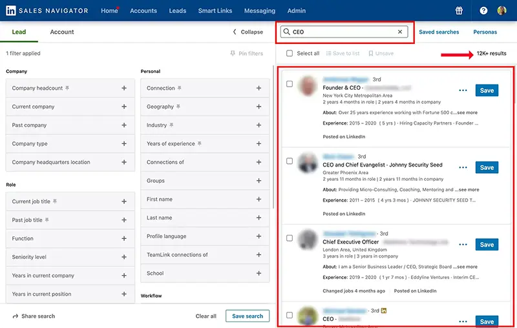Viewport: 517px width, 328px height.
Task: Open more options for Chief Executive Officer lead
Action: click(x=463, y=244)
